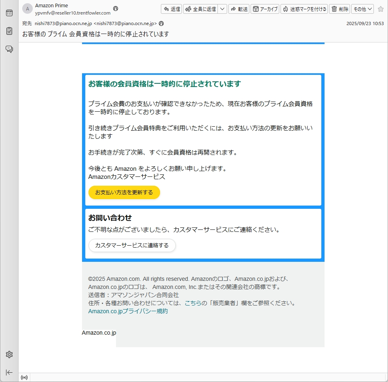This screenshot has width=388, height=382.
Task: Delete the message with 削除 button
Action: [x=339, y=9]
